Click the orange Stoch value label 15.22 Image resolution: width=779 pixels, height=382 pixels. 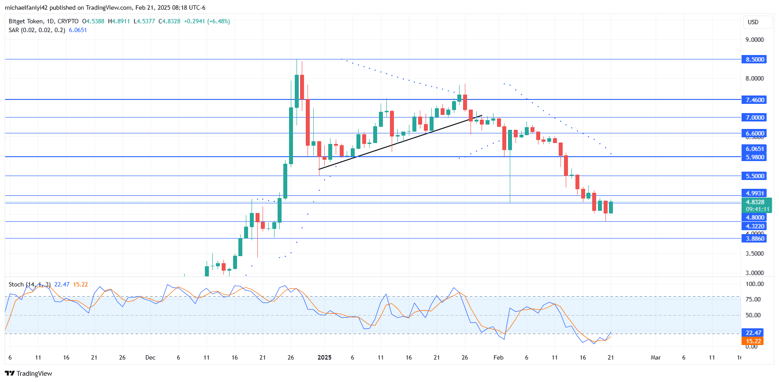click(x=753, y=341)
